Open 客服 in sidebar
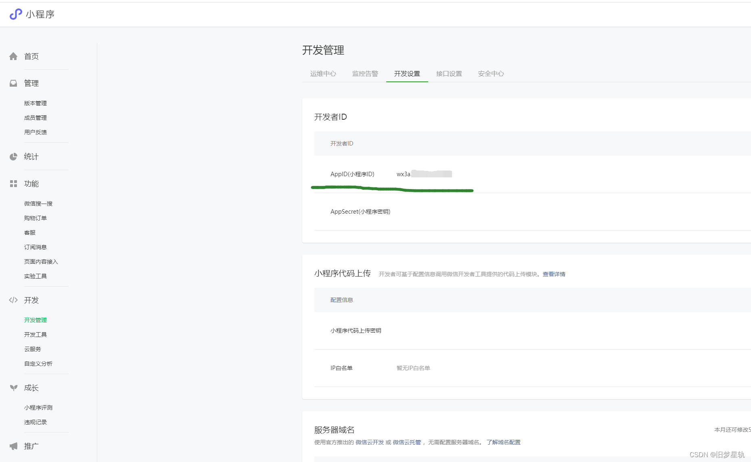This screenshot has height=462, width=751. click(x=30, y=233)
